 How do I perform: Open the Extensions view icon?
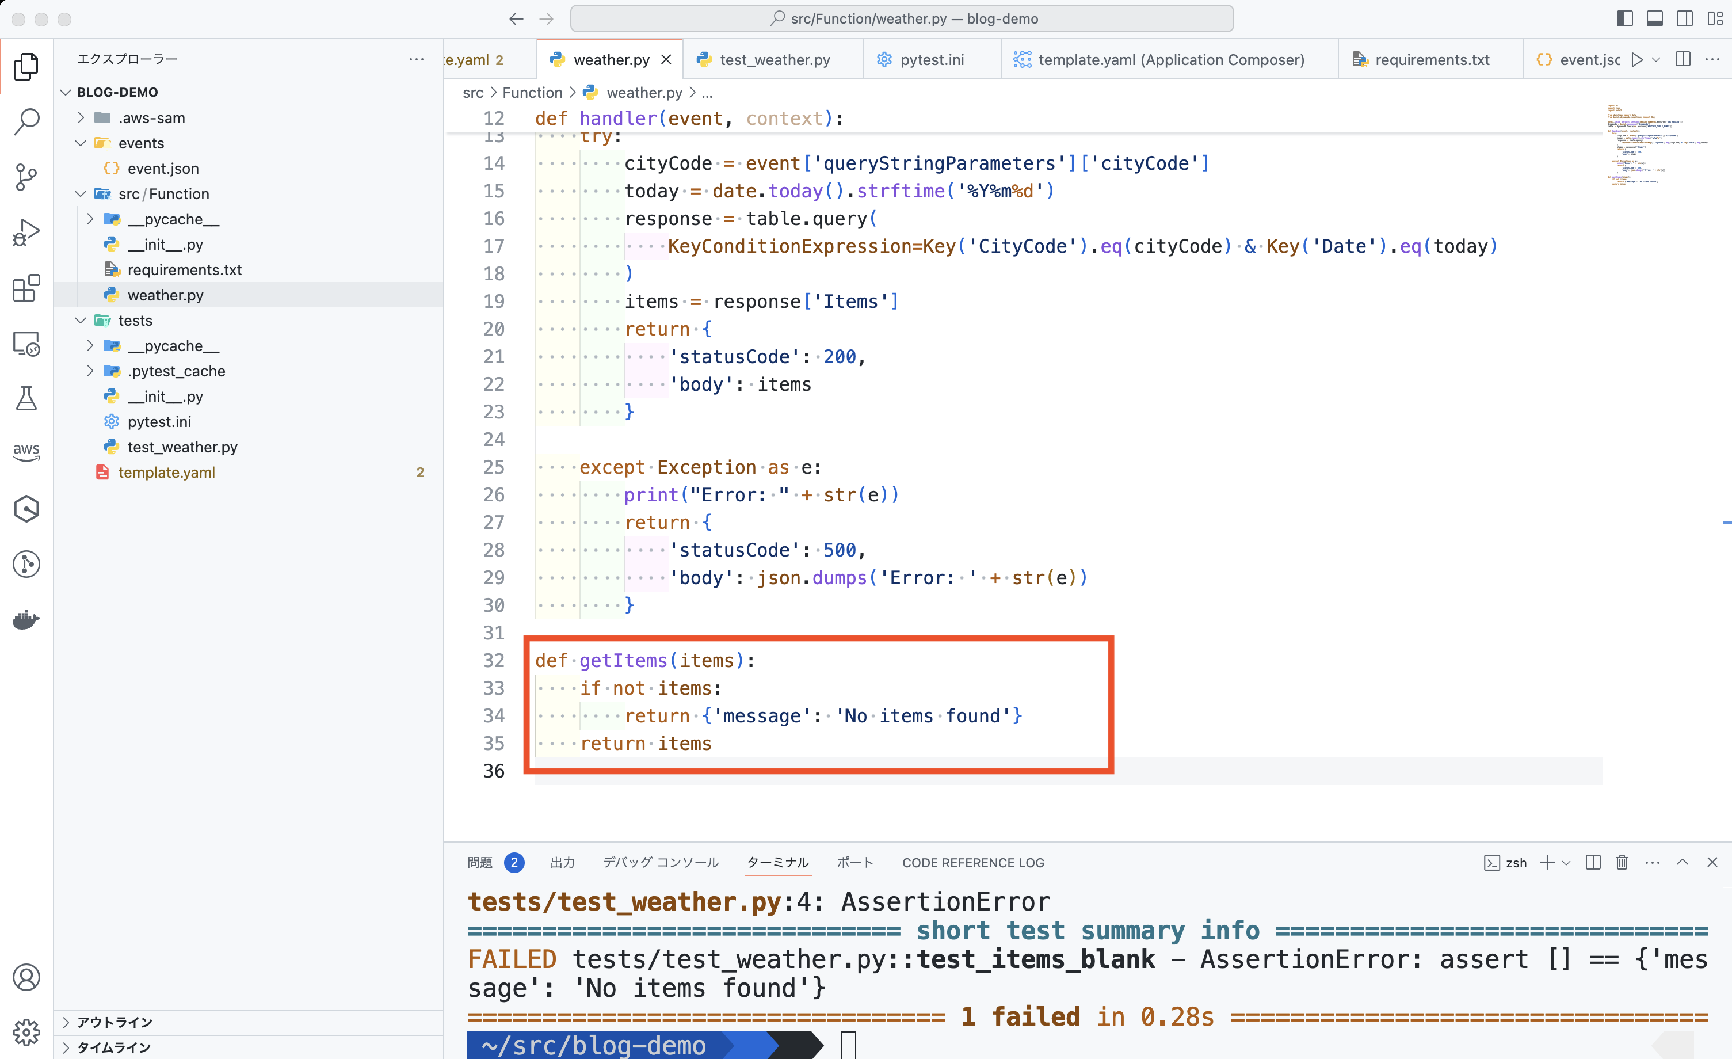[x=26, y=288]
